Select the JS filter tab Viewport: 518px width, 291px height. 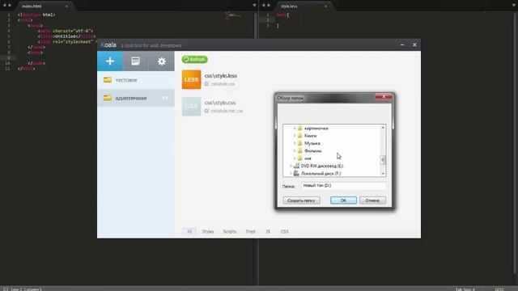pos(268,231)
